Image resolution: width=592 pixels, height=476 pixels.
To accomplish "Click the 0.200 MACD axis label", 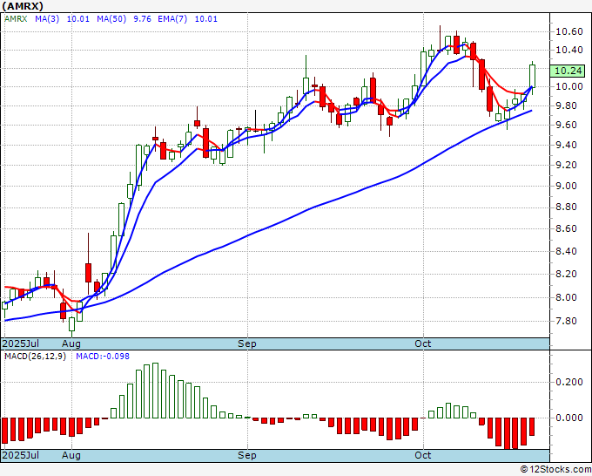I will click(569, 382).
